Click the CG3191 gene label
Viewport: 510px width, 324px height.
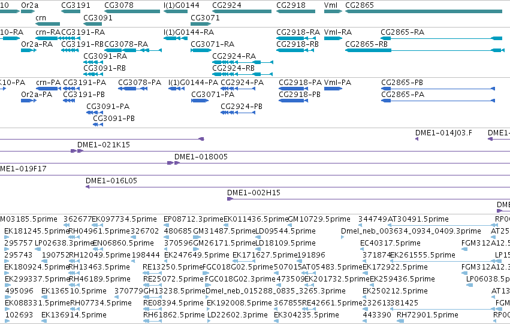[76, 5]
